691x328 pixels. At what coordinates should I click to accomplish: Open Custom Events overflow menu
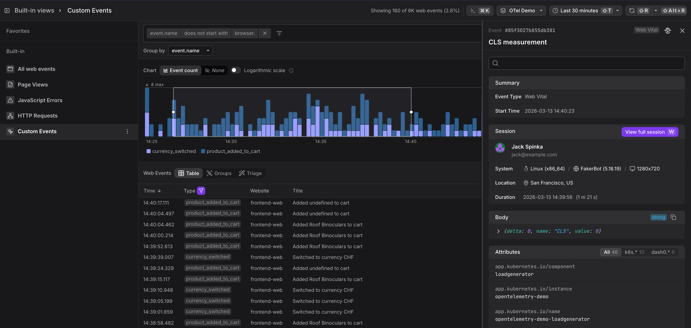127,131
